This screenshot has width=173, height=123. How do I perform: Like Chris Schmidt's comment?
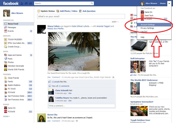70,93
